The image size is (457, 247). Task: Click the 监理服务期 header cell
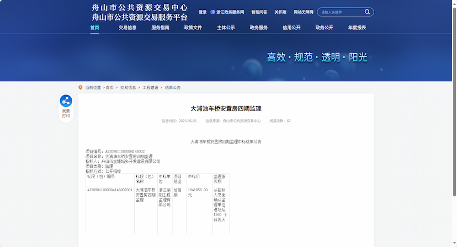pyautogui.click(x=221, y=180)
